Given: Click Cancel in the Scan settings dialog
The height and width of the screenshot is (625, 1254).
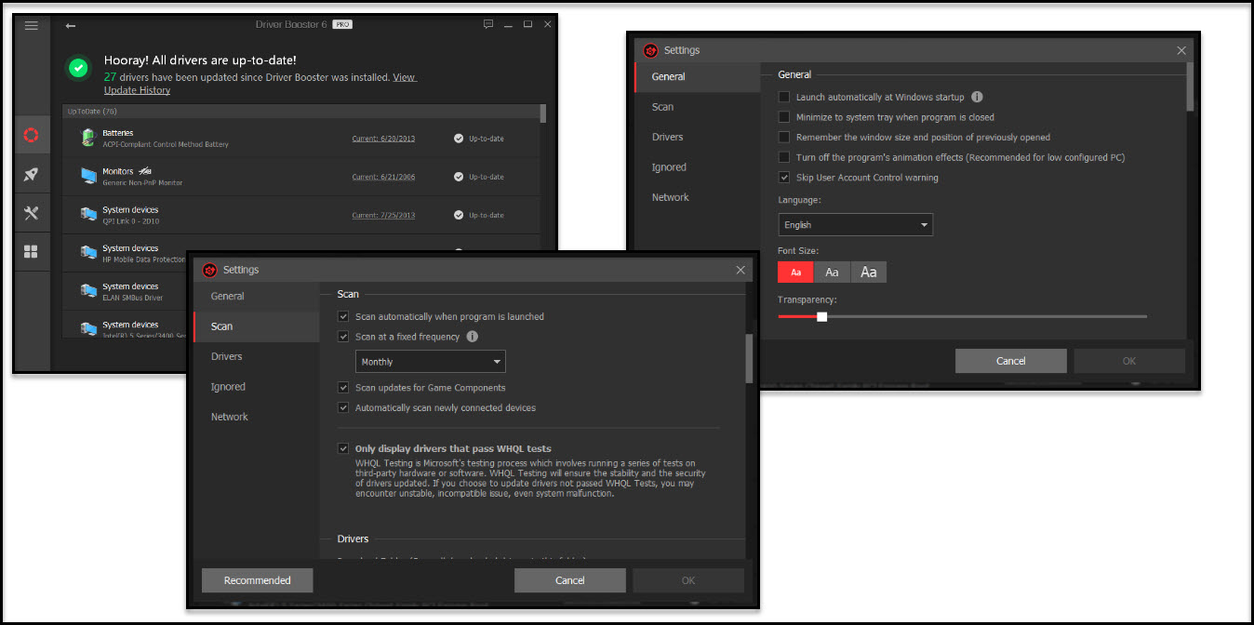Looking at the screenshot, I should 570,580.
